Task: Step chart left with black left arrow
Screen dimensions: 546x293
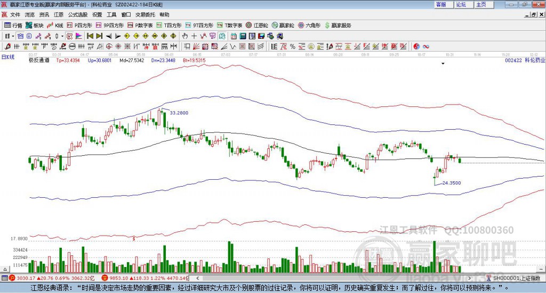Action: (109, 36)
